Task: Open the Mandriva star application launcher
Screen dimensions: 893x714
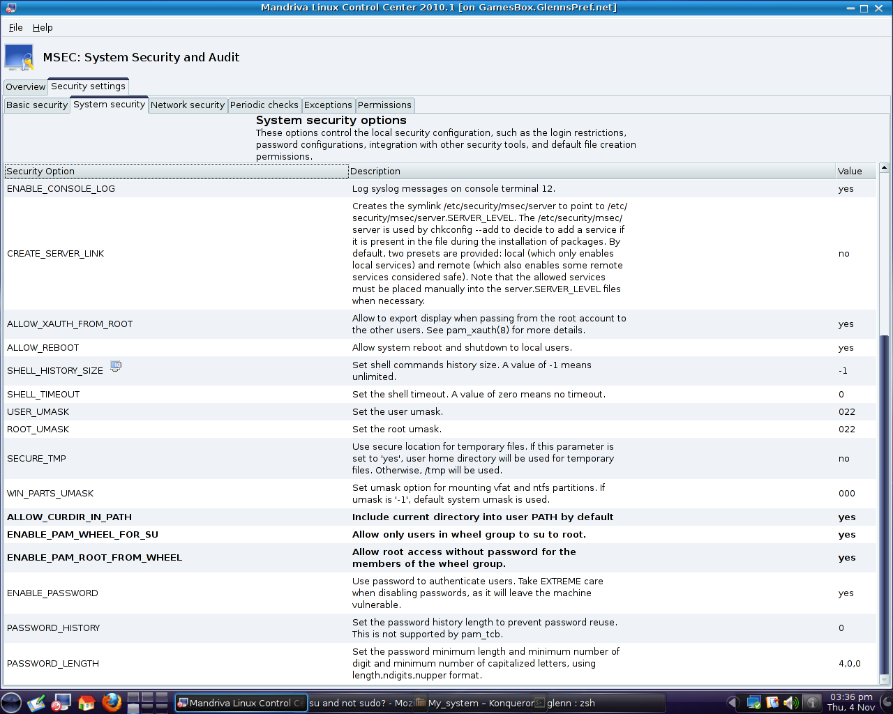Action: tap(11, 703)
